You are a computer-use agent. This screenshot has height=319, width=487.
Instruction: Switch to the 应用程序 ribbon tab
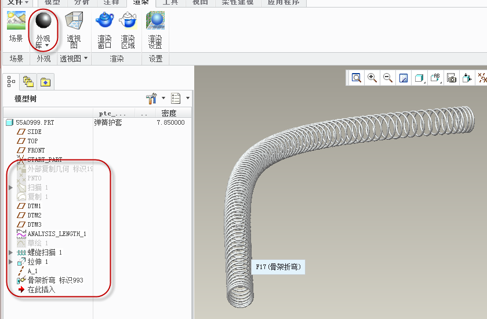[284, 2]
